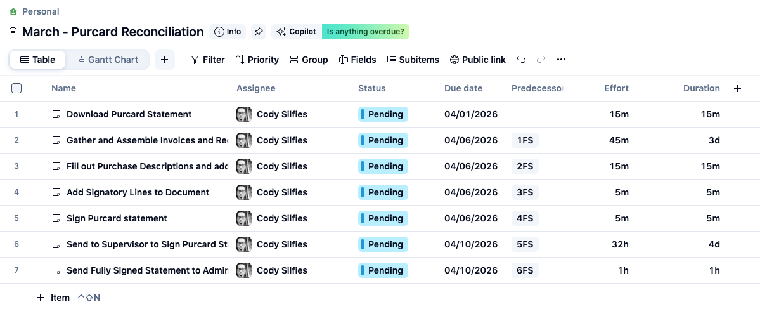Expand the Group options
This screenshot has width=760, height=323.
(309, 60)
